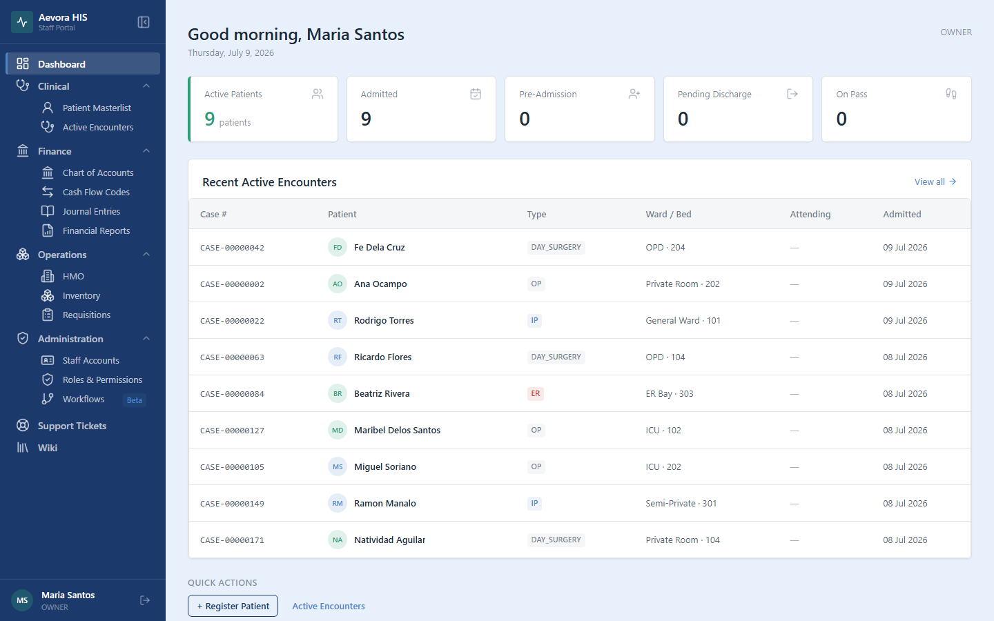994x621 pixels.
Task: Click the Financial Reports document icon
Action: click(48, 230)
